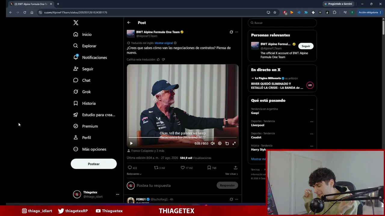
Task: Seek on the video progress bar
Action: point(183,137)
